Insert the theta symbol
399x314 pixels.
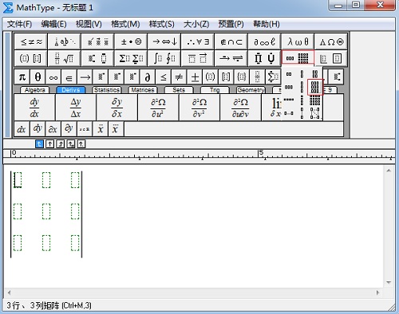pos(38,77)
